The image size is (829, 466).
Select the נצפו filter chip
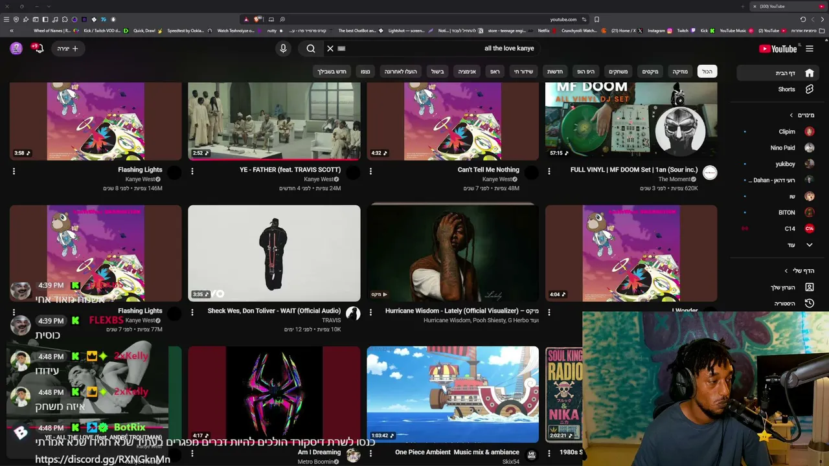click(365, 72)
